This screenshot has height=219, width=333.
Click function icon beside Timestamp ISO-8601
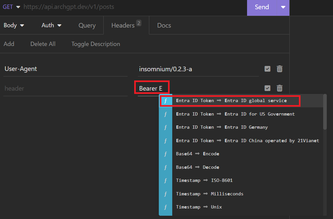point(166,181)
